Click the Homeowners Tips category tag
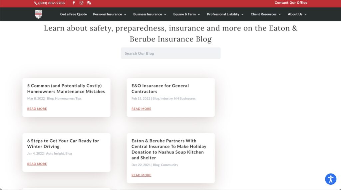Image resolution: width=341 pixels, height=190 pixels. pyautogui.click(x=68, y=98)
